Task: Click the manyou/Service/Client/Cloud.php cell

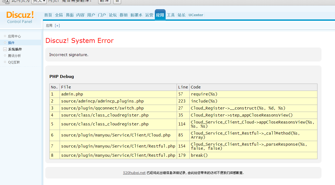Action: click(118, 135)
